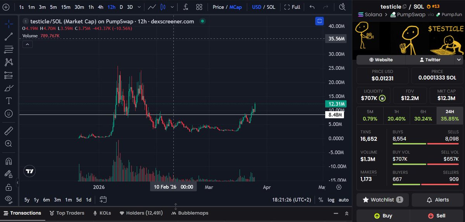Open the token Twitter link
Image resolution: width=465 pixels, height=222 pixels.
click(430, 60)
